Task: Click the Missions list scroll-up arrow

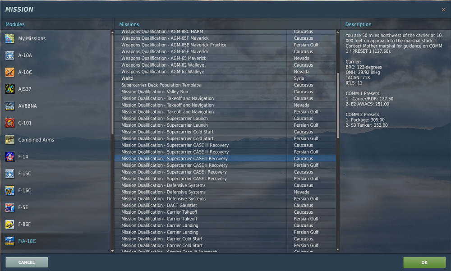Action: click(x=338, y=32)
